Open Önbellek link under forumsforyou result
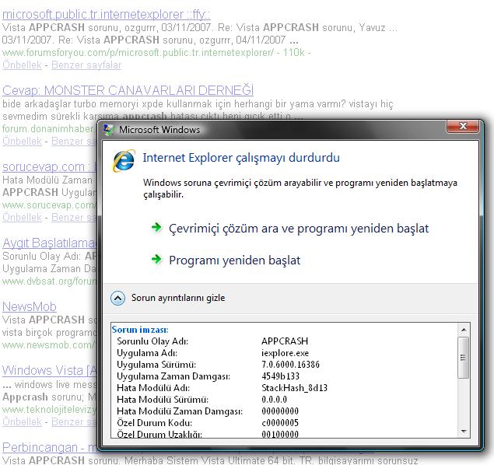 (x=22, y=65)
